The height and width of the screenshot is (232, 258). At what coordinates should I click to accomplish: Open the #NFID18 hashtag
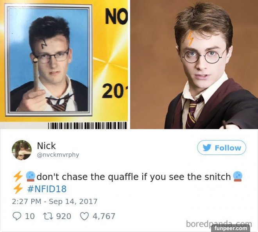(x=47, y=189)
